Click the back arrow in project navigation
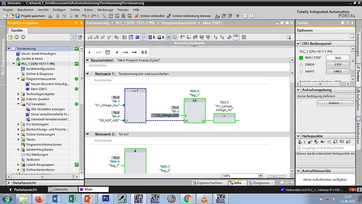Screen dimensions: 362x204 (17, 37)
